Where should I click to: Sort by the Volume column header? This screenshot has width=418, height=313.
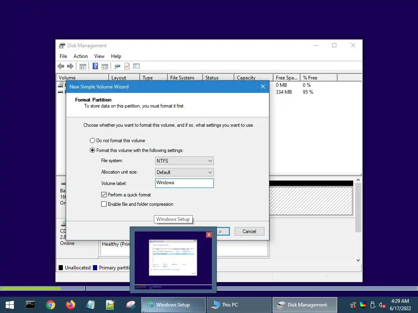[x=82, y=77]
